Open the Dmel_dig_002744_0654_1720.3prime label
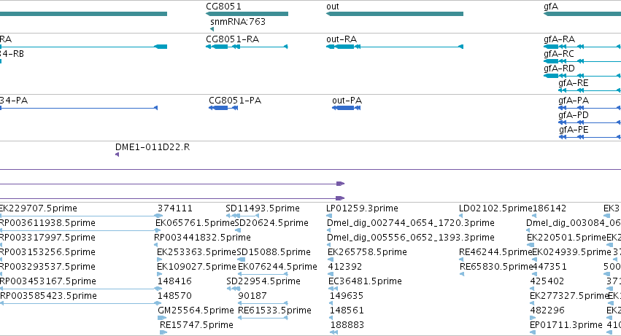This screenshot has height=336, width=621. [411, 223]
